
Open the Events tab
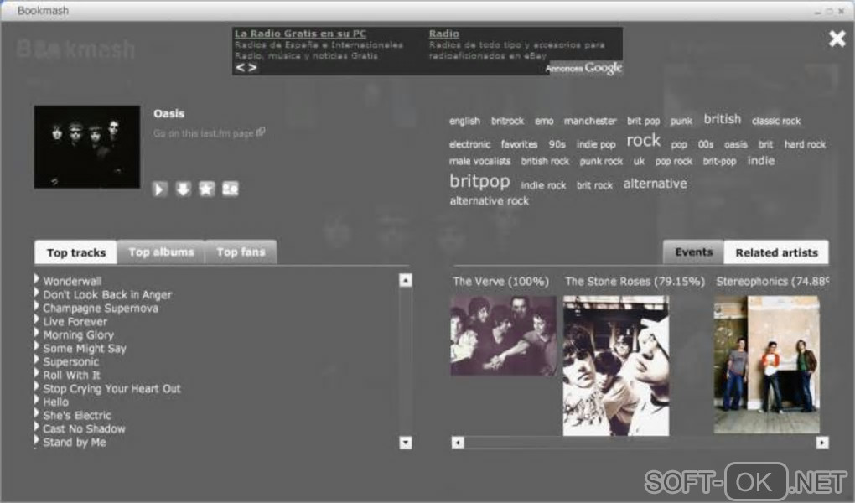(x=693, y=252)
